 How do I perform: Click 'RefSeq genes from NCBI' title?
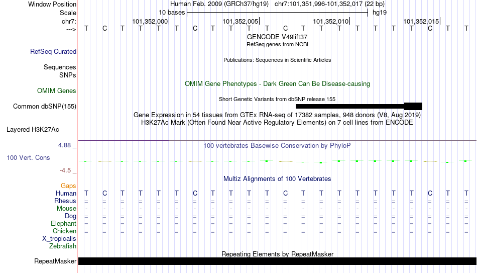[x=277, y=44]
